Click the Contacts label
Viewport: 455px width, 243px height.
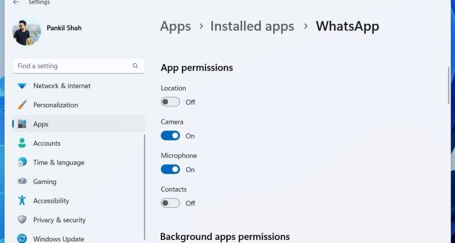(174, 189)
